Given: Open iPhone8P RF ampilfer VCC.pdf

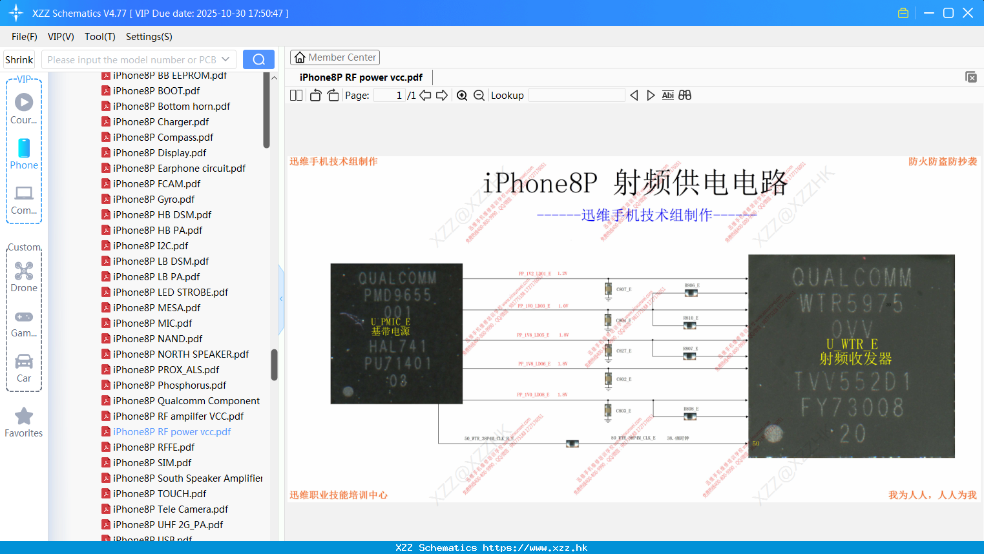Looking at the screenshot, I should [x=178, y=416].
